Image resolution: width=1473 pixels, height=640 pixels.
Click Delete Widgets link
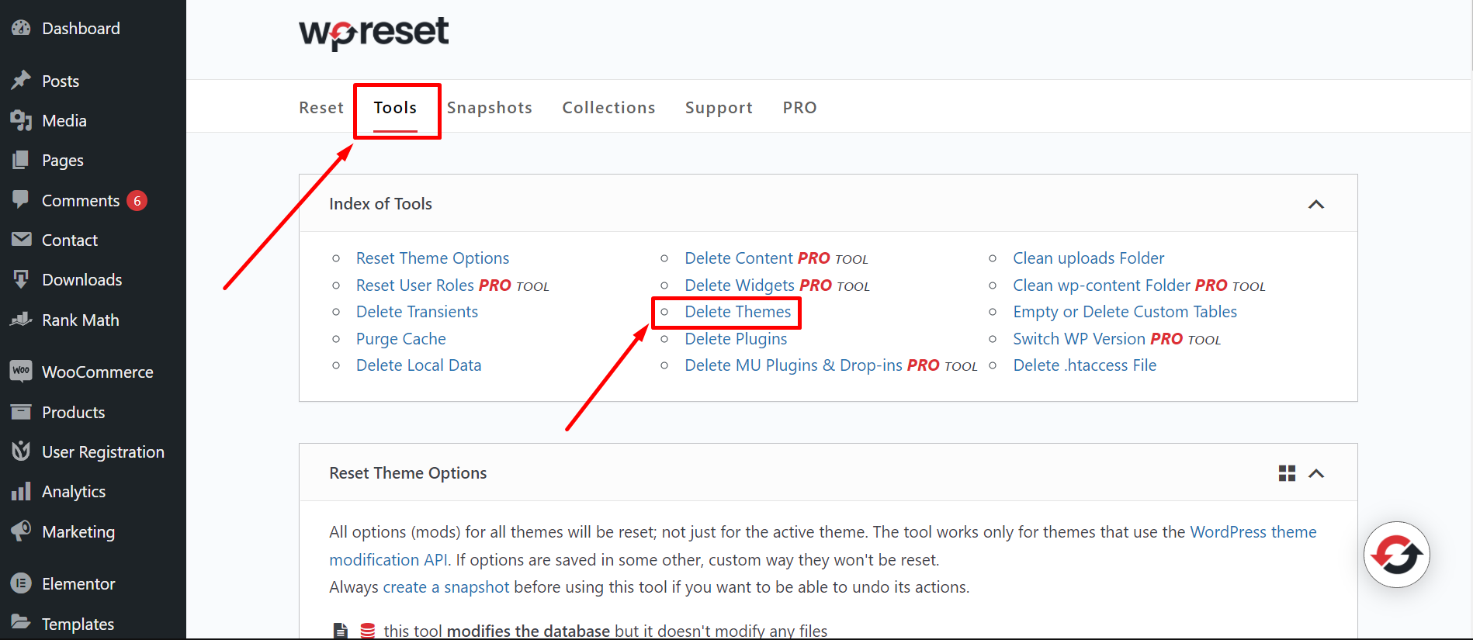(740, 285)
